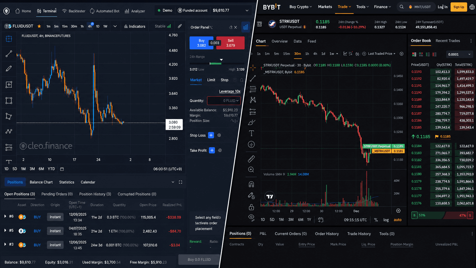This screenshot has height=268, width=476.
Task: Toggle object visibility eye in Bybit chart
Action: tap(251, 217)
